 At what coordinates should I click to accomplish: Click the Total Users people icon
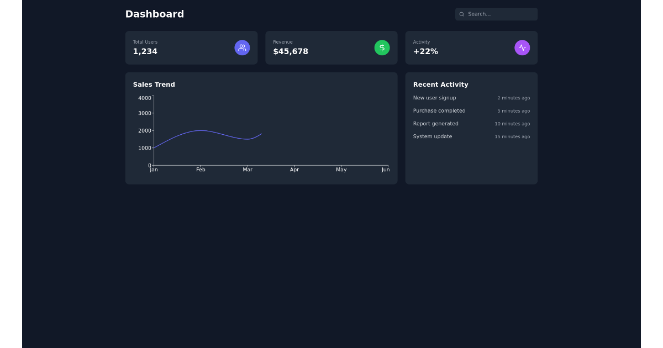point(242,48)
